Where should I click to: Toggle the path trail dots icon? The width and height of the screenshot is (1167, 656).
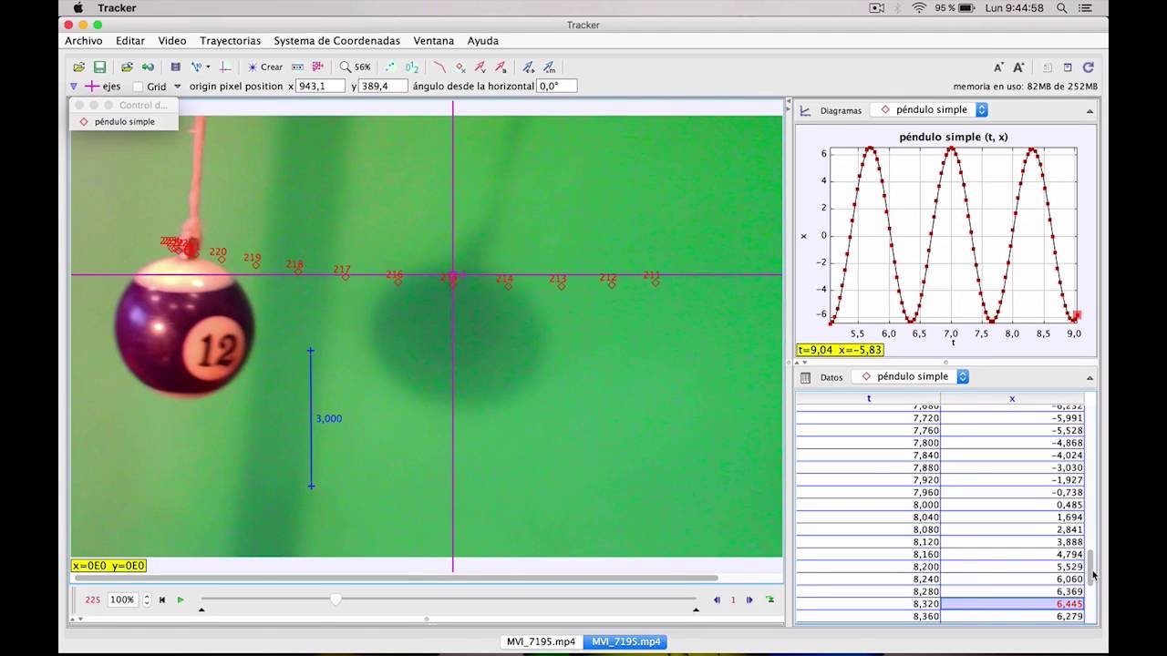(x=390, y=67)
